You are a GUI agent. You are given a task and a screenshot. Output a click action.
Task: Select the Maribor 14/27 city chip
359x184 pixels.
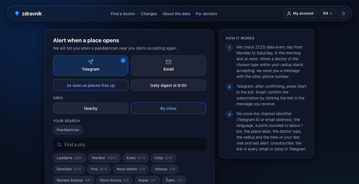pyautogui.click(x=104, y=158)
